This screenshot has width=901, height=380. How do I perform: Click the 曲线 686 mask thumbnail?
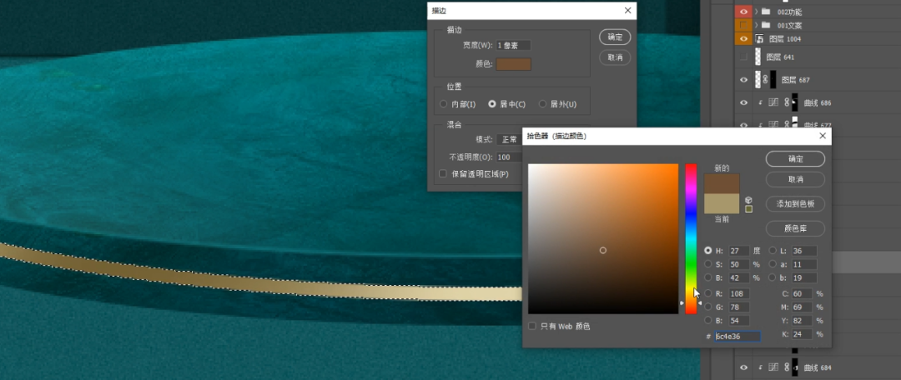(x=795, y=102)
